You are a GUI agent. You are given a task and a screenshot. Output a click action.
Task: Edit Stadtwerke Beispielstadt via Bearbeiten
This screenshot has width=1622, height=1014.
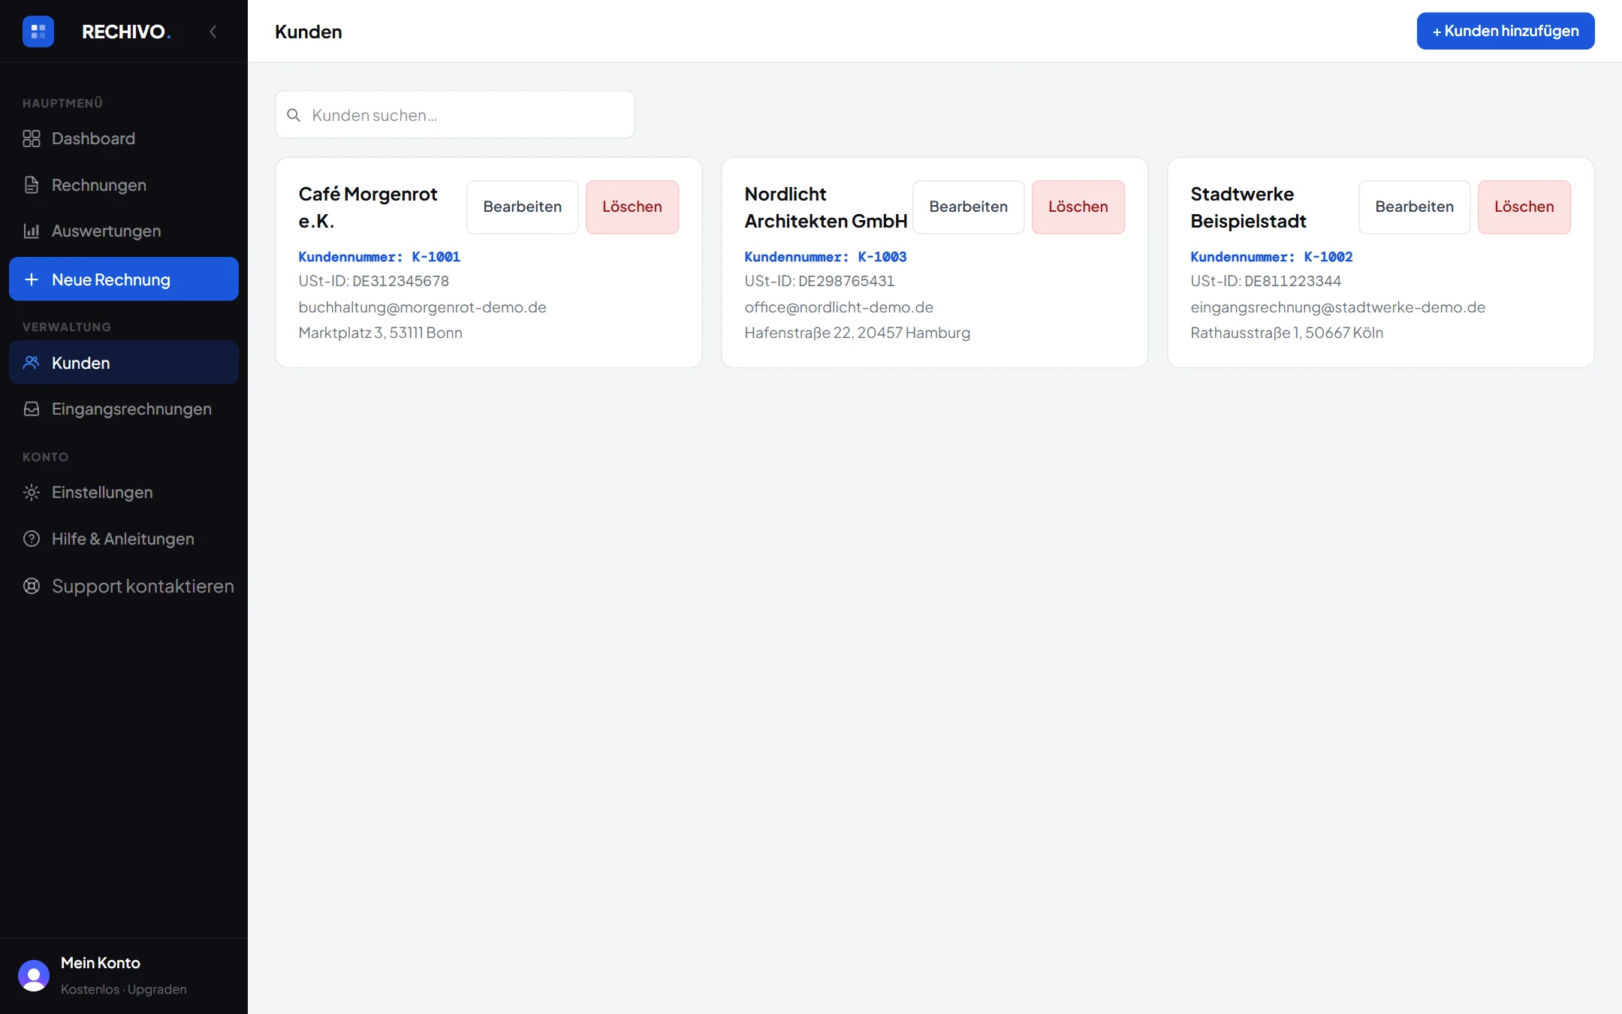1415,207
